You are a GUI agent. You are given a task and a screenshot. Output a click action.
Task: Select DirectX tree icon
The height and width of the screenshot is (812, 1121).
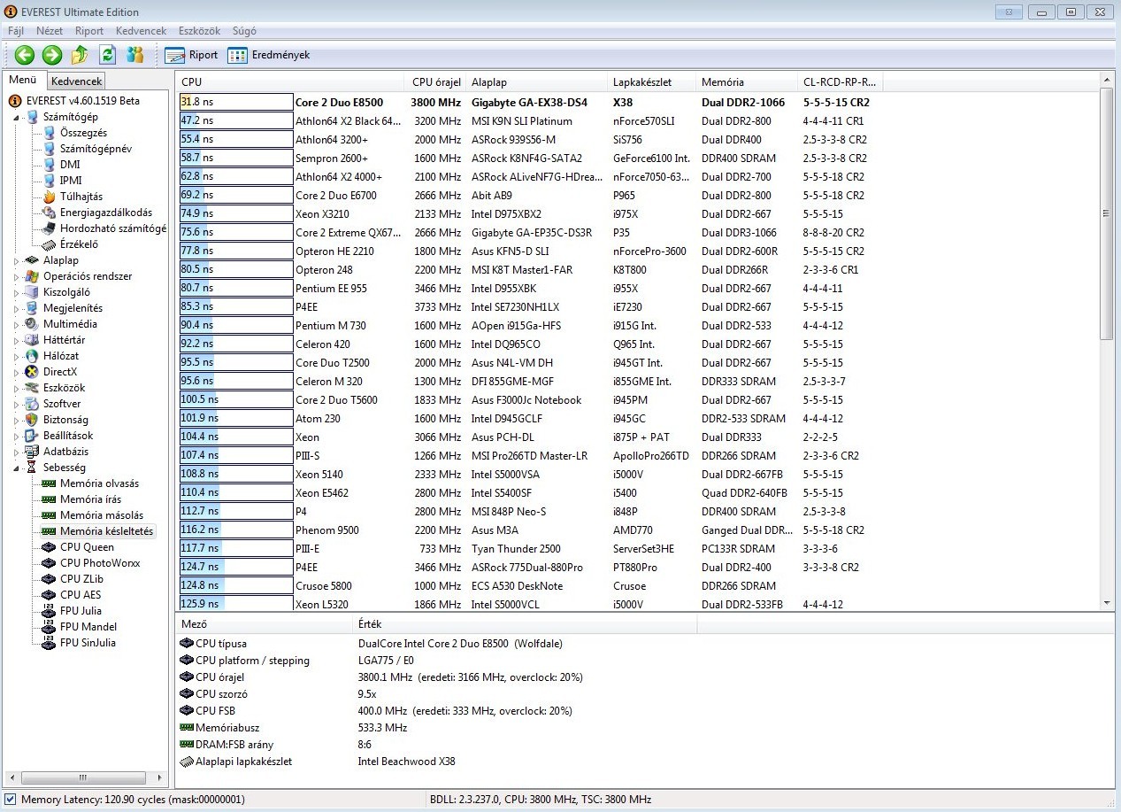(x=33, y=372)
